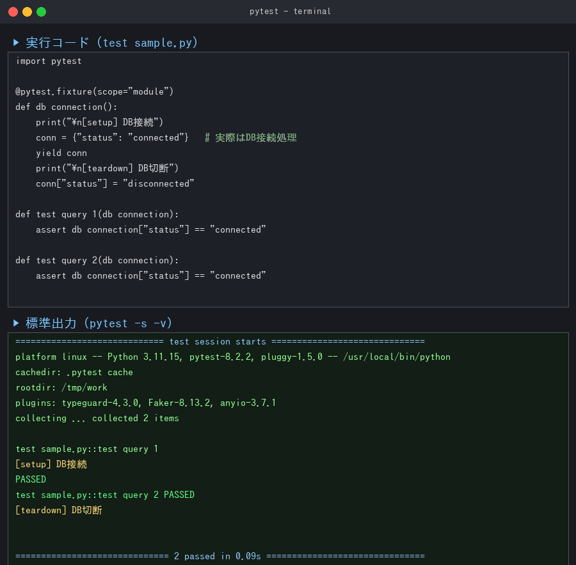Click the assert line under test query 2
Image resolution: width=576 pixels, height=565 pixels.
point(150,275)
